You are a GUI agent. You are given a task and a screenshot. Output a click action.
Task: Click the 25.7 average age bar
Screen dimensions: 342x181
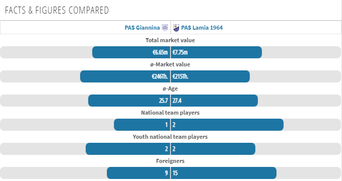[x=129, y=101]
